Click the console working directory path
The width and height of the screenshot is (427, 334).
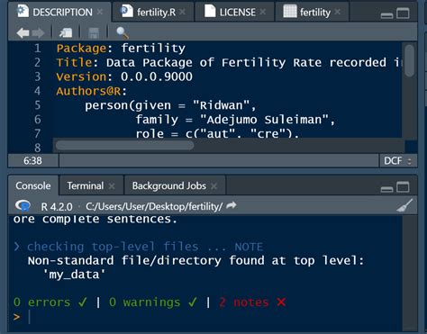coord(154,206)
